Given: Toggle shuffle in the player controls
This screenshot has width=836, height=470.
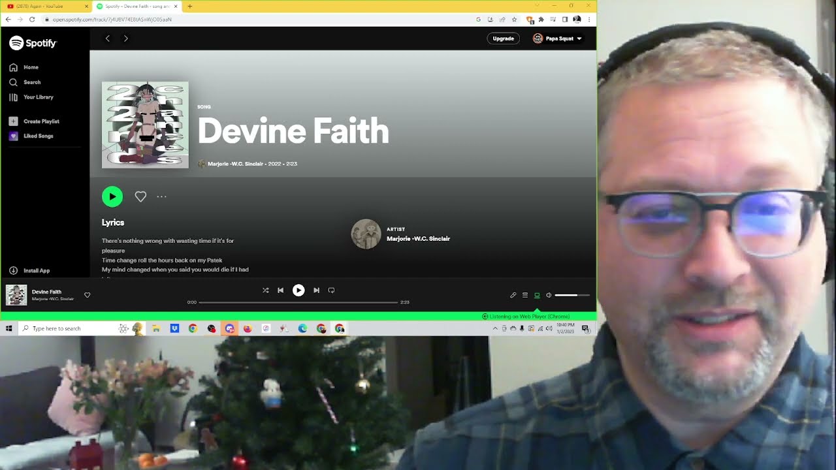Looking at the screenshot, I should 265,290.
